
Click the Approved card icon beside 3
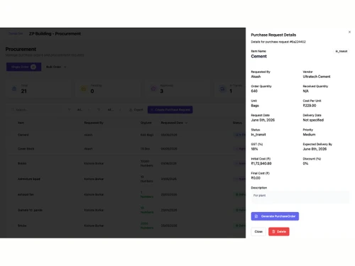click(x=153, y=89)
